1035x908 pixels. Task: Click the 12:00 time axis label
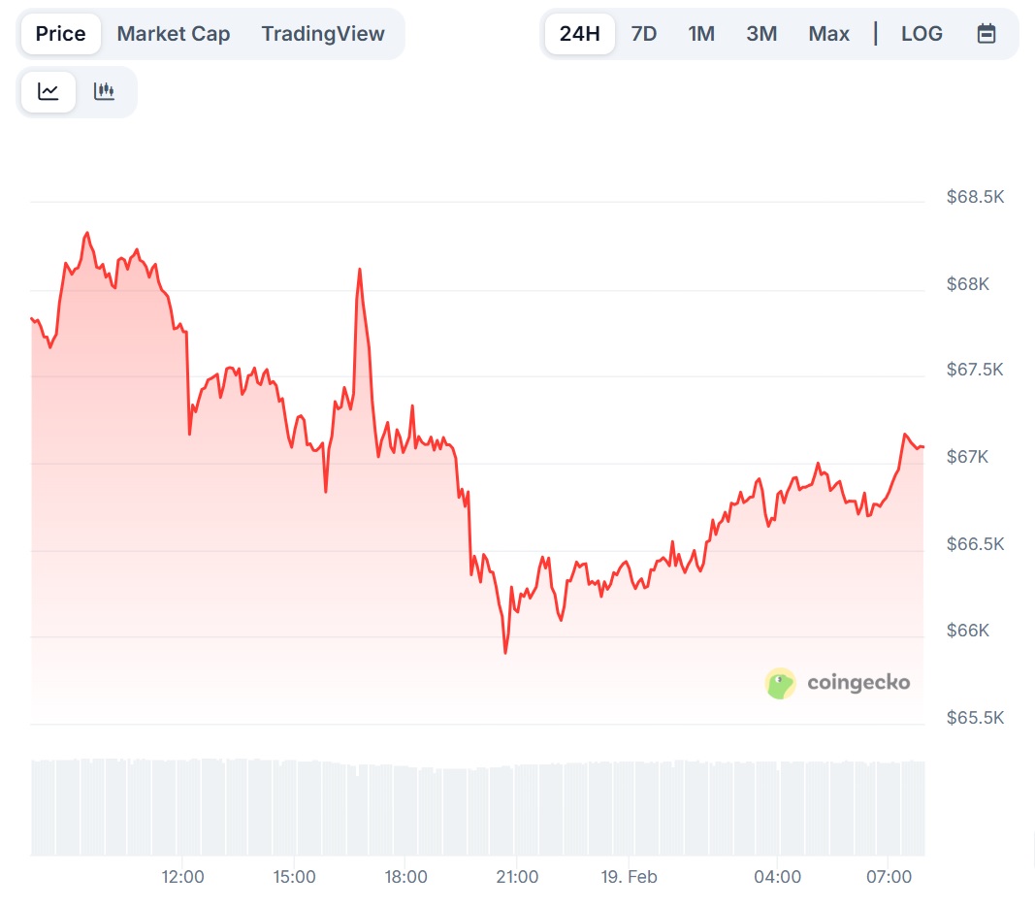pos(182,877)
